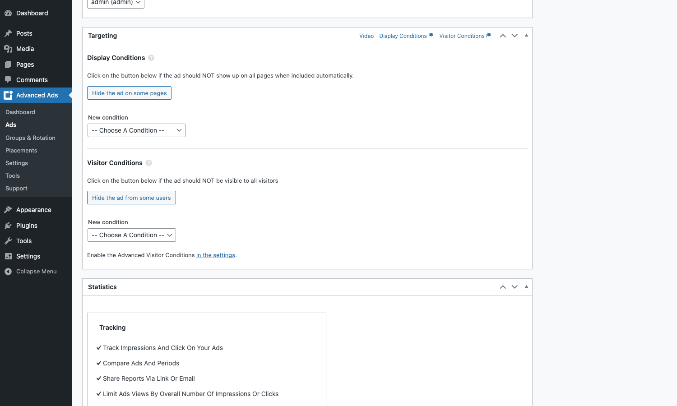Move Targeting panel up
The image size is (677, 406).
503,36
